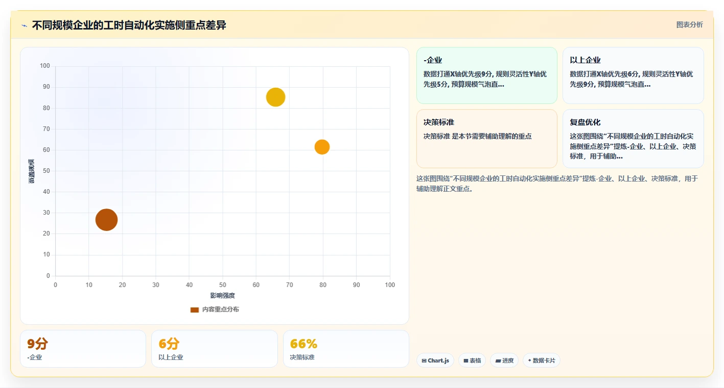Click the x-axis tick label 50
Image resolution: width=724 pixels, height=388 pixels.
pos(223,285)
